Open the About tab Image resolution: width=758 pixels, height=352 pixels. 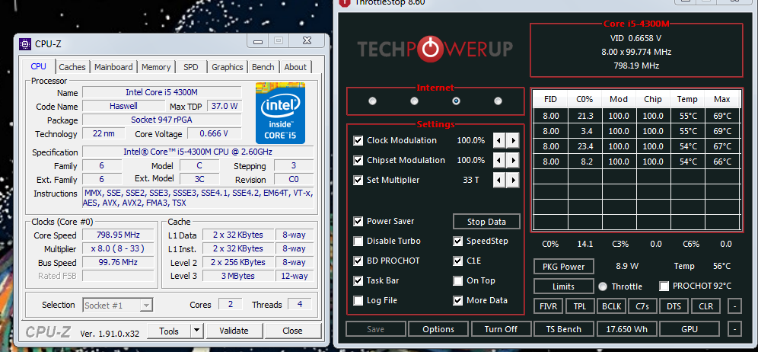pyautogui.click(x=295, y=67)
